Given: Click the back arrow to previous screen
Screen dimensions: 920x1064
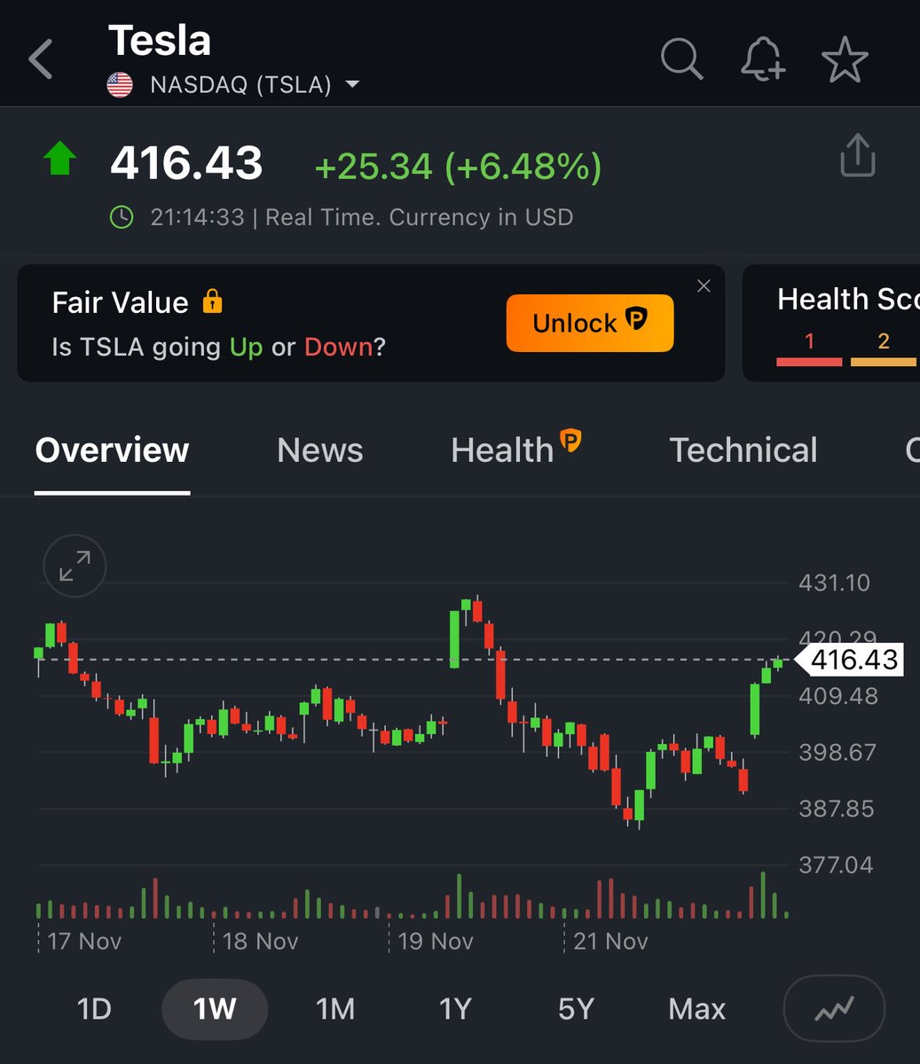Looking at the screenshot, I should tap(39, 59).
